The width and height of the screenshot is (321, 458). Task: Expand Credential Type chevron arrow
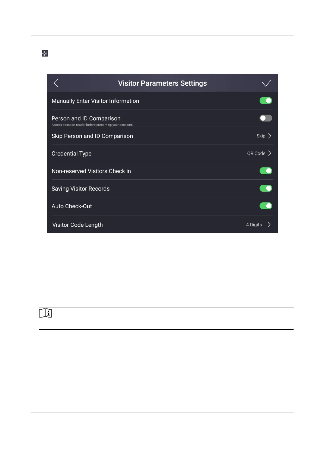(270, 153)
